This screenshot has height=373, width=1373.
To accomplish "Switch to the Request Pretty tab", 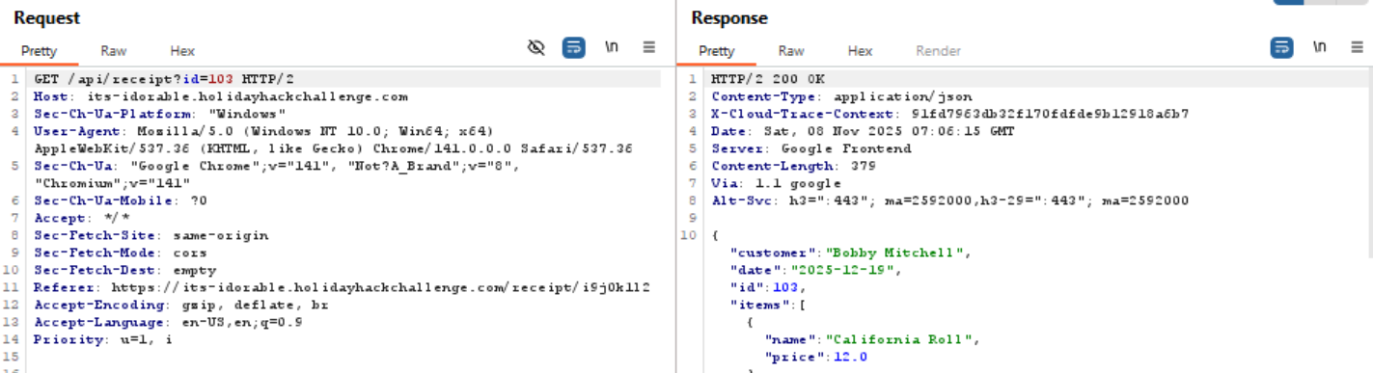I will (x=40, y=51).
